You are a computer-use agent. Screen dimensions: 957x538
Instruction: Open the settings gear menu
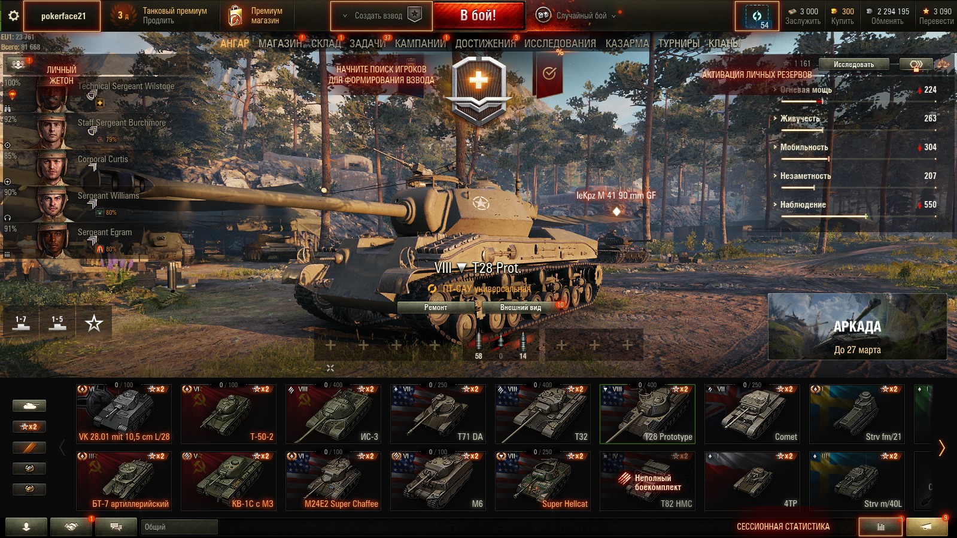tap(13, 16)
